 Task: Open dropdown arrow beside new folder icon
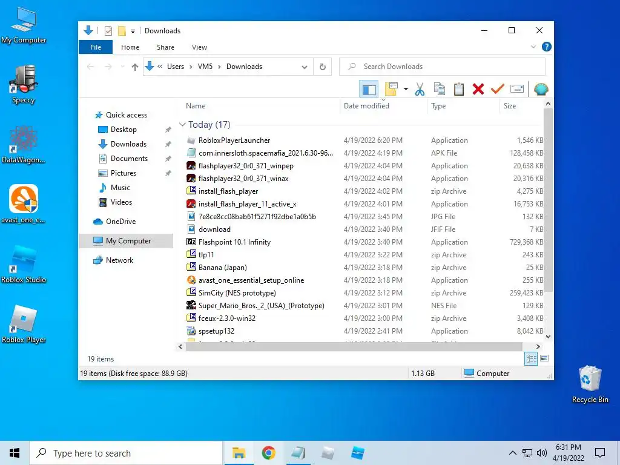pyautogui.click(x=406, y=90)
